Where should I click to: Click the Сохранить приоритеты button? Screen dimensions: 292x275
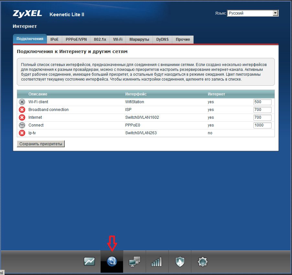[41, 144]
